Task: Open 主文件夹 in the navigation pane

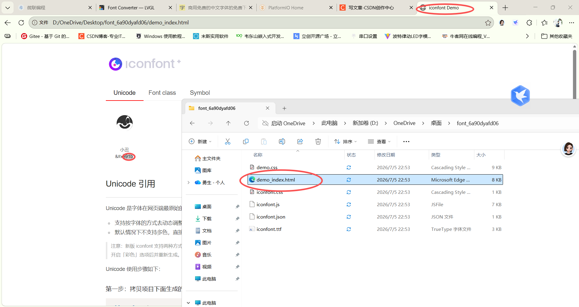Action: pos(208,158)
